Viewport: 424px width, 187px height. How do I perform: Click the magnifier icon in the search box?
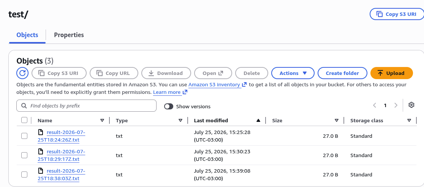pos(24,106)
